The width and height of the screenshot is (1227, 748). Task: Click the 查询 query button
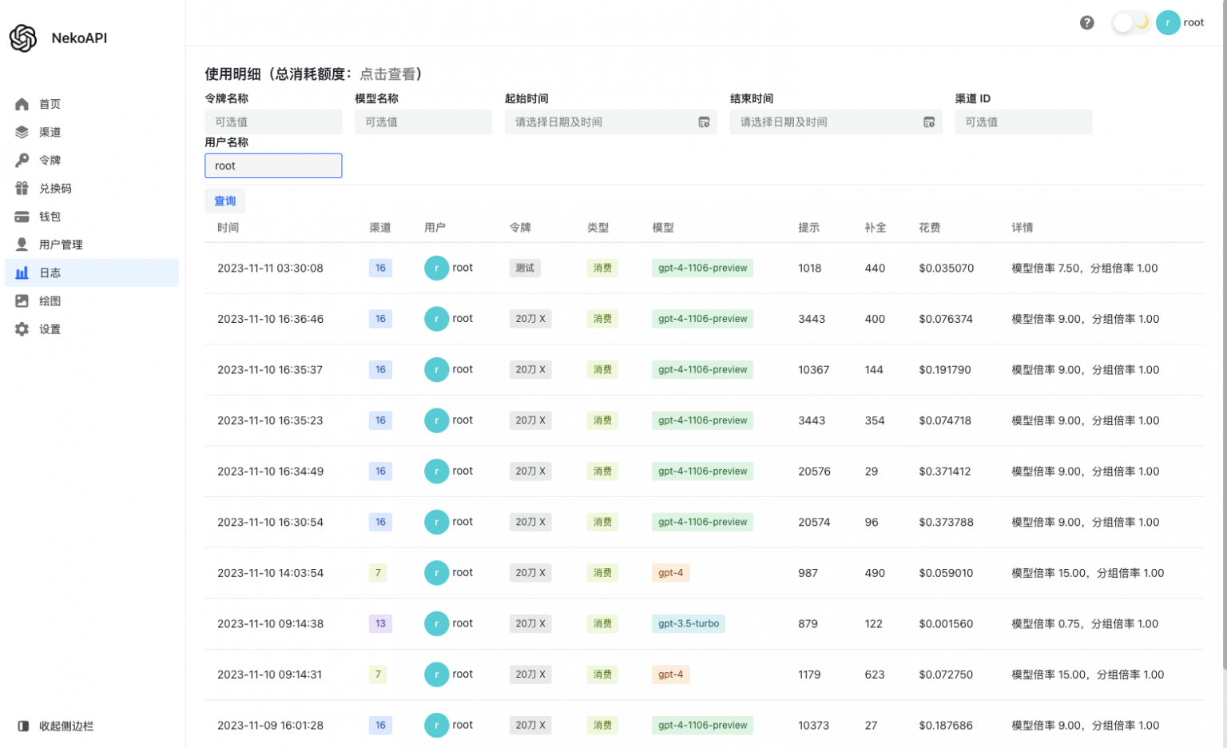(225, 201)
